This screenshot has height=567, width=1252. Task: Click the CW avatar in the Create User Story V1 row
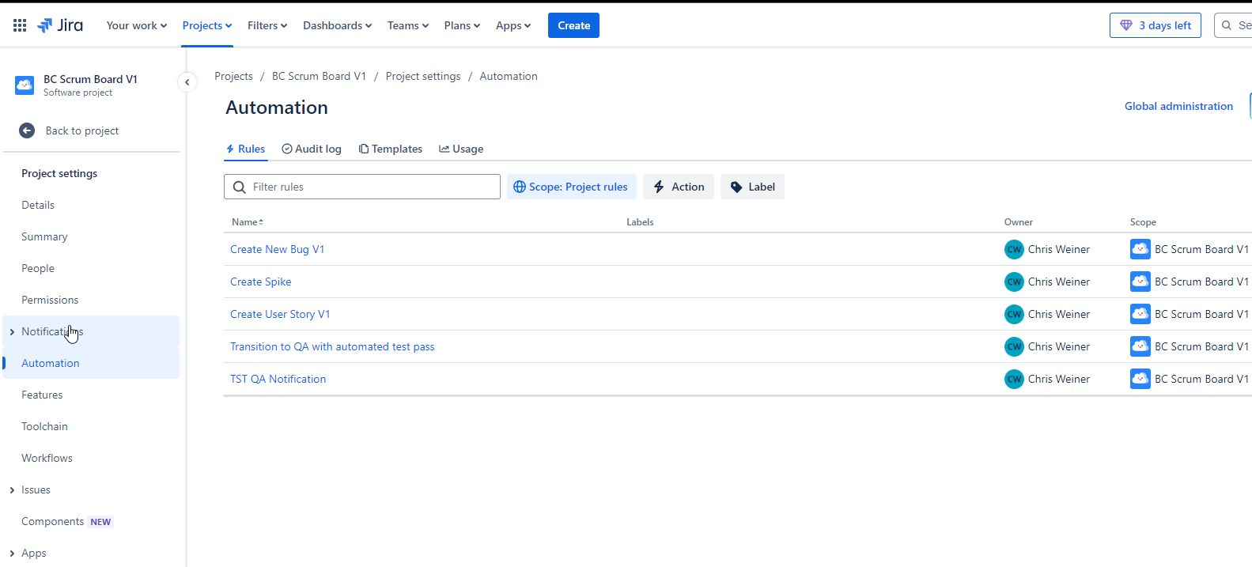pyautogui.click(x=1014, y=314)
